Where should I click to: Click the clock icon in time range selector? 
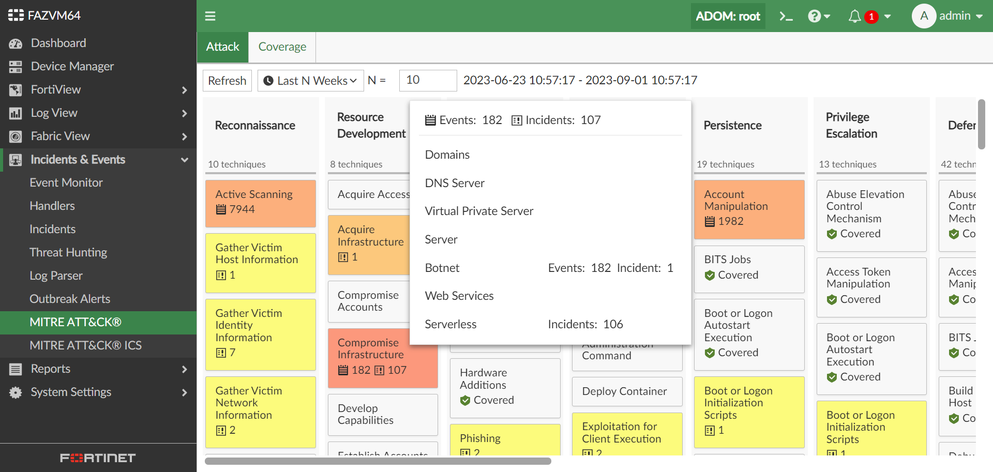tap(268, 81)
